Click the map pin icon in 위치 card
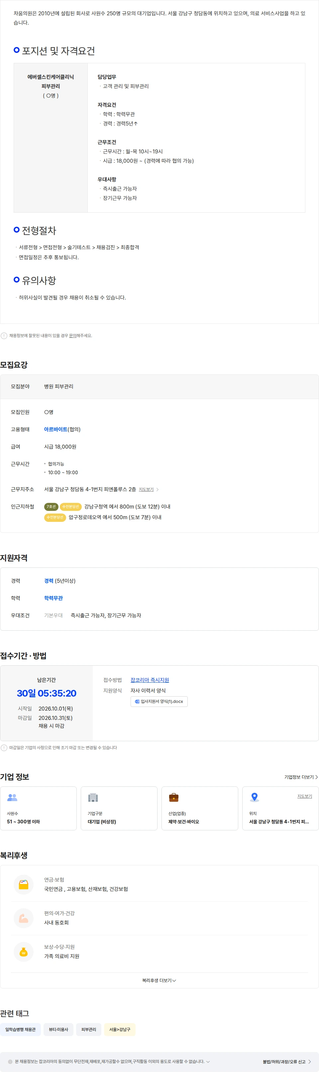This screenshot has height=1072, width=319. (255, 797)
